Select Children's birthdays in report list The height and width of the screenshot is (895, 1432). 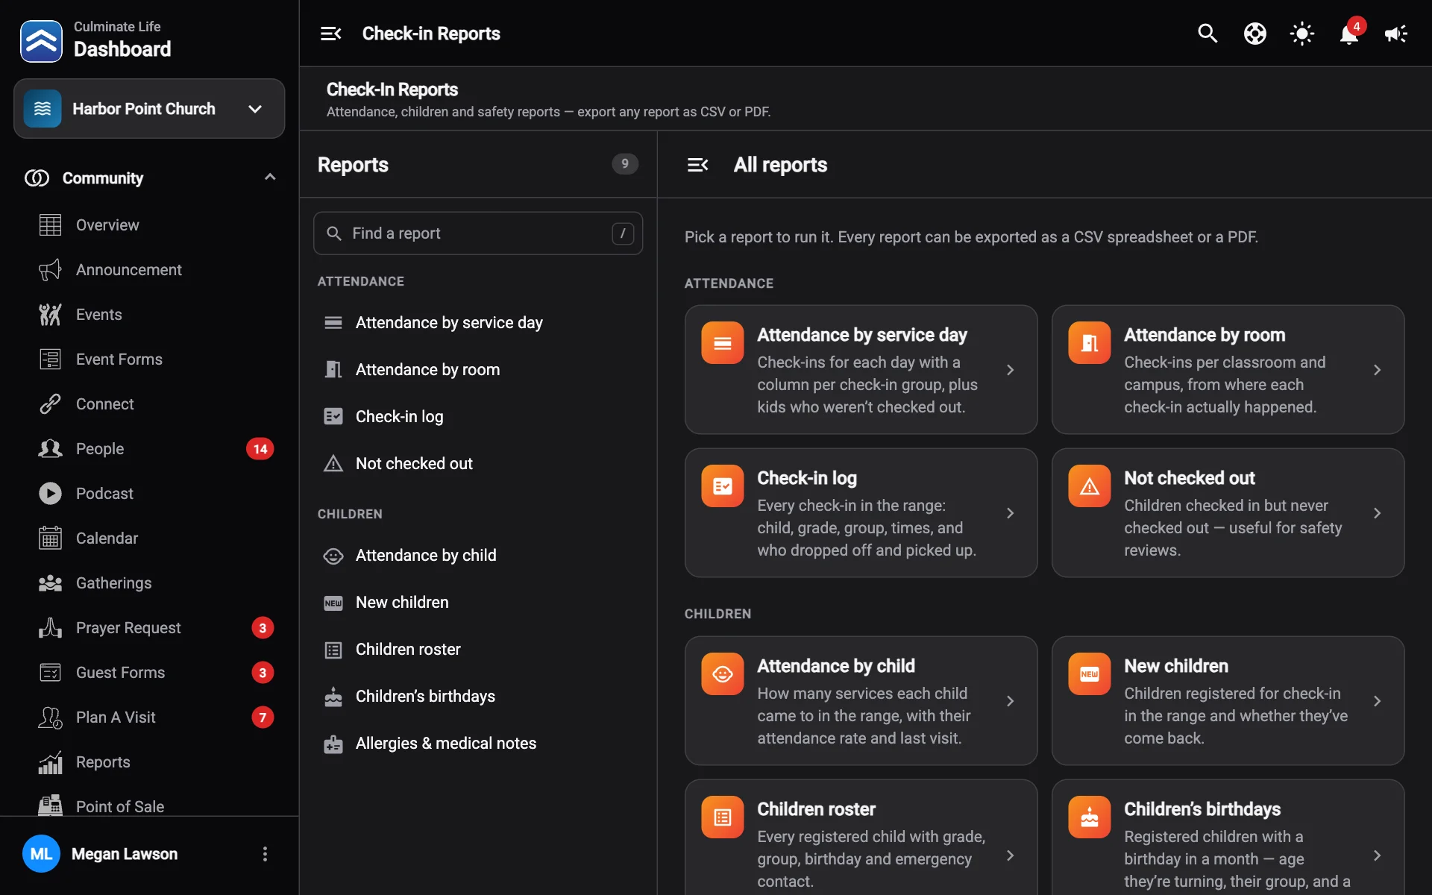point(478,697)
